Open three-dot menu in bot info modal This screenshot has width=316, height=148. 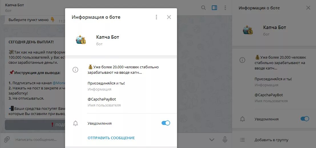[x=156, y=17]
